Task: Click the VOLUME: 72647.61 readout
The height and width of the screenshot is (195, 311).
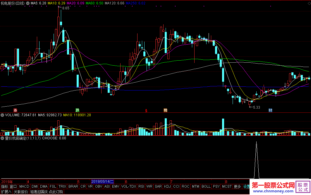Action: [21, 115]
